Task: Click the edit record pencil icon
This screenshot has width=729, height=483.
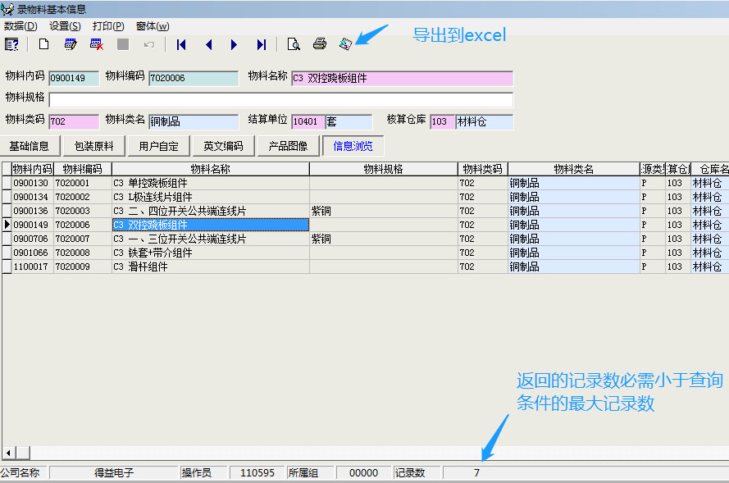Action: pyautogui.click(x=71, y=44)
